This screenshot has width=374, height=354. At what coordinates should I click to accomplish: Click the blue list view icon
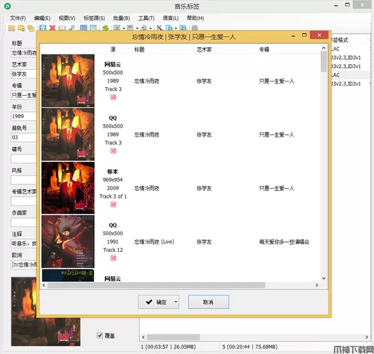point(93,28)
